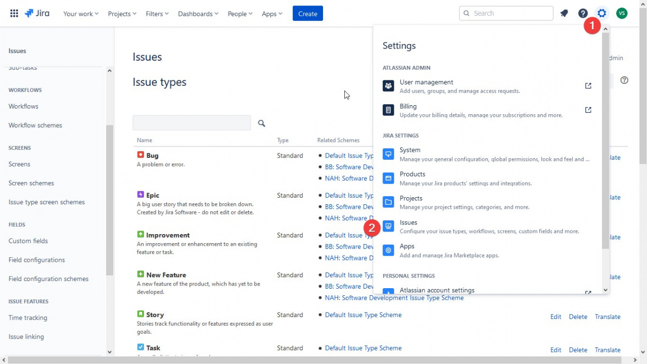647x364 pixels.
Task: Open Custom fields in the sidebar
Action: click(x=28, y=241)
